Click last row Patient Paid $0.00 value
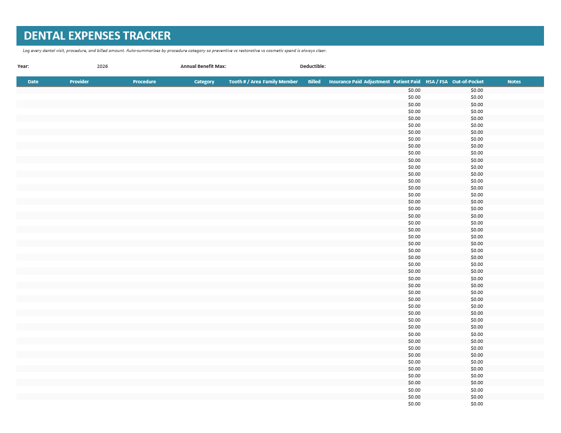This screenshot has height=433, width=561. pos(414,404)
